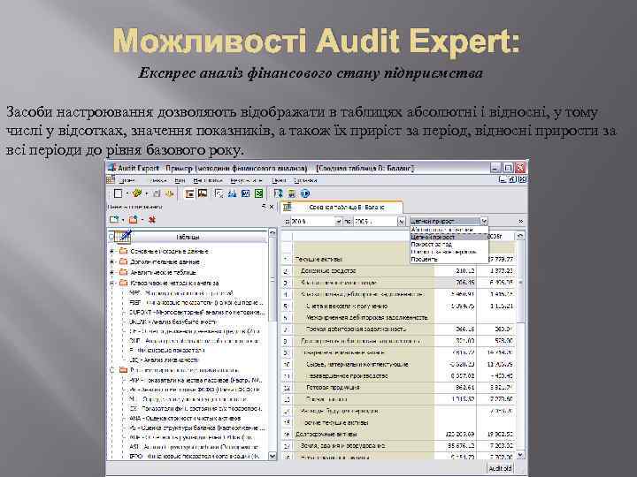Click 'Текущие активы' row label
Viewport: 637px width, 477px height.
pyautogui.click(x=318, y=259)
